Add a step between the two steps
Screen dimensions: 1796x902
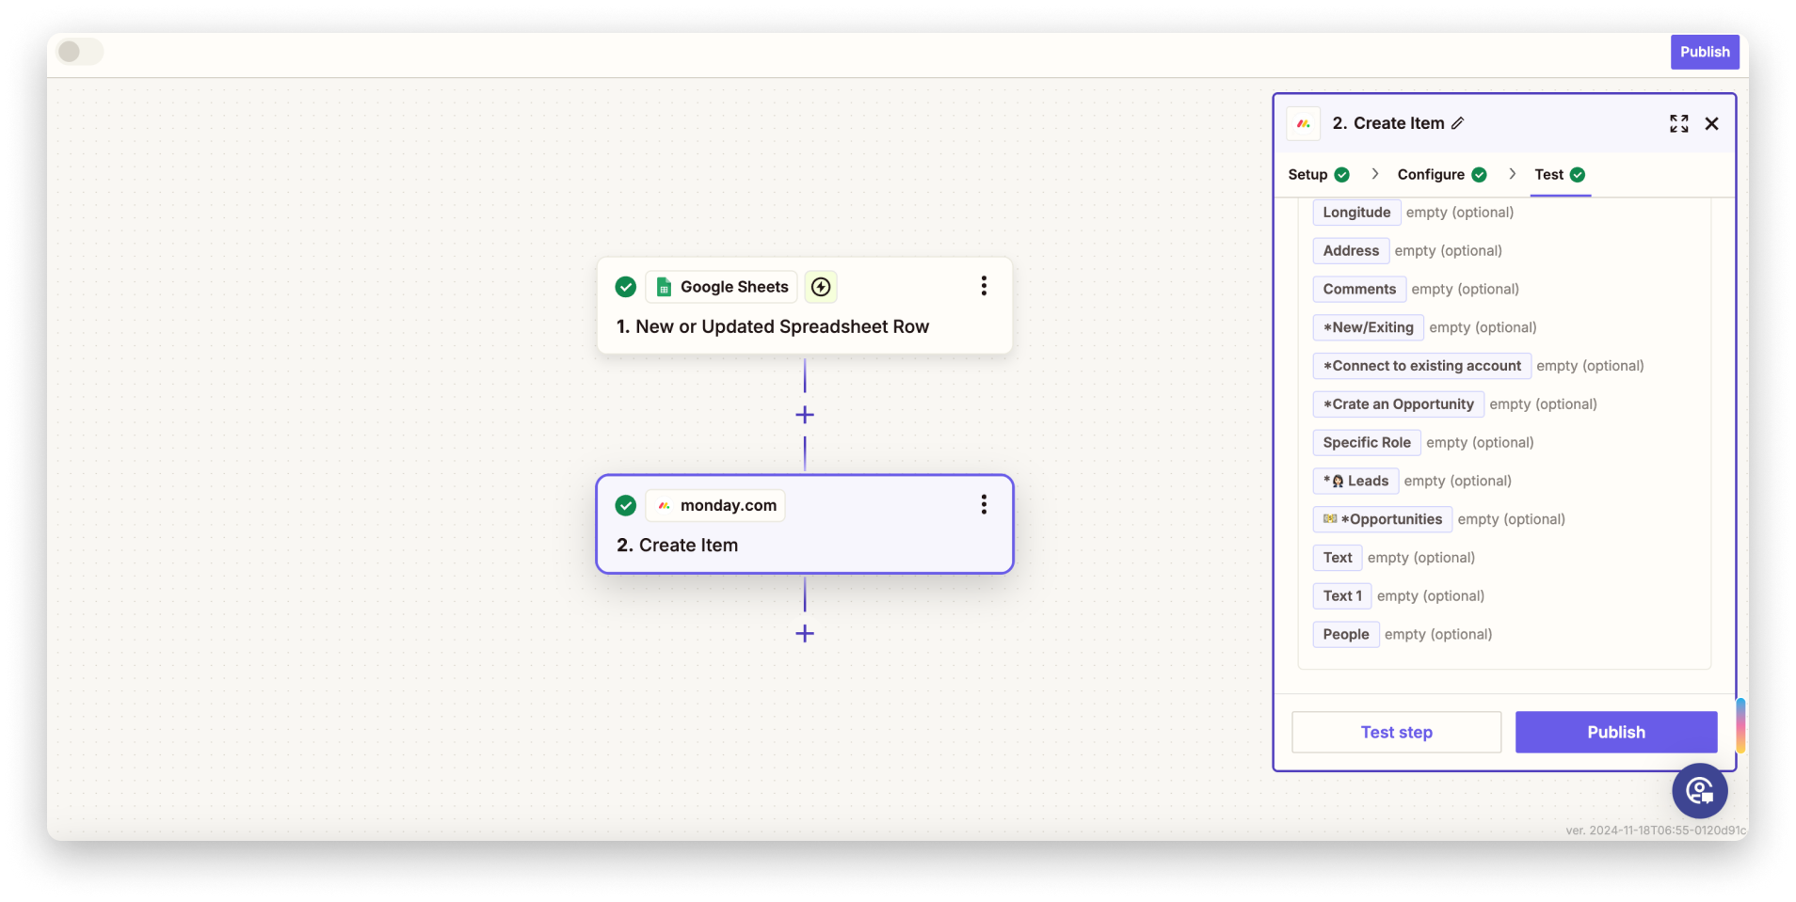[805, 415]
